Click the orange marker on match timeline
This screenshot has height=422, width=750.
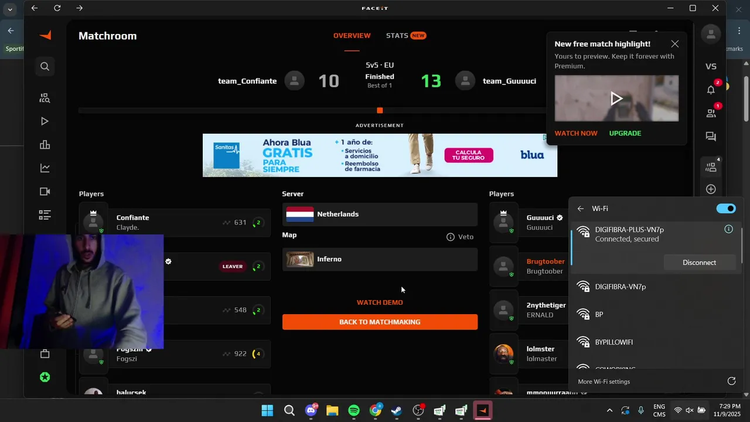click(x=380, y=110)
